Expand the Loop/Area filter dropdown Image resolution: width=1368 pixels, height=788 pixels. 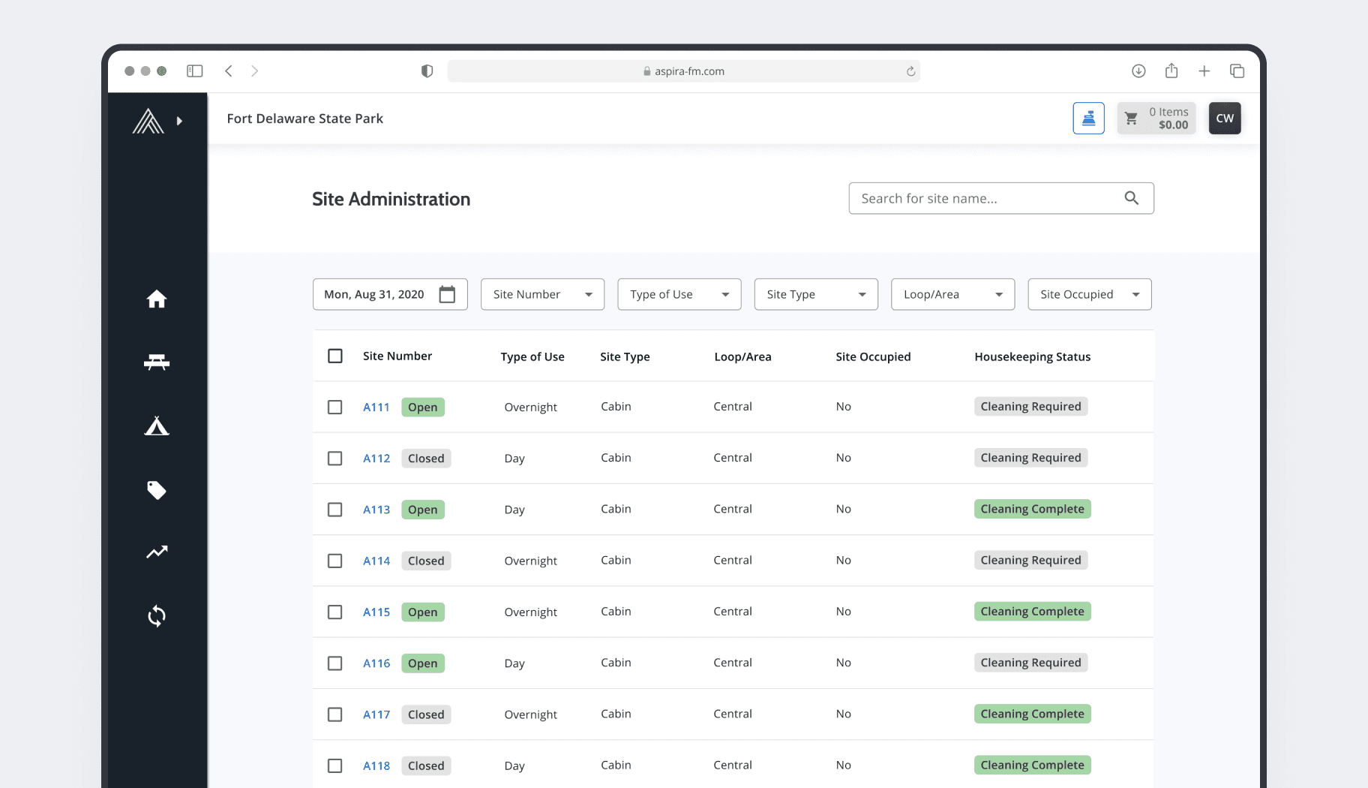pos(952,294)
